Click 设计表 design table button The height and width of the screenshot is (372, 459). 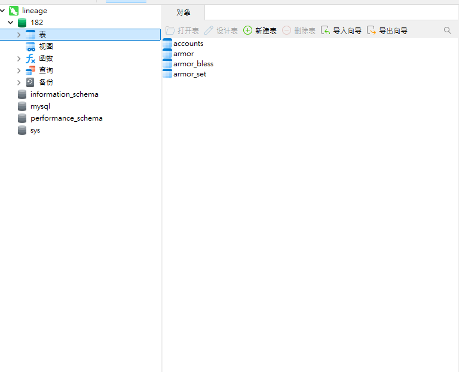(221, 30)
